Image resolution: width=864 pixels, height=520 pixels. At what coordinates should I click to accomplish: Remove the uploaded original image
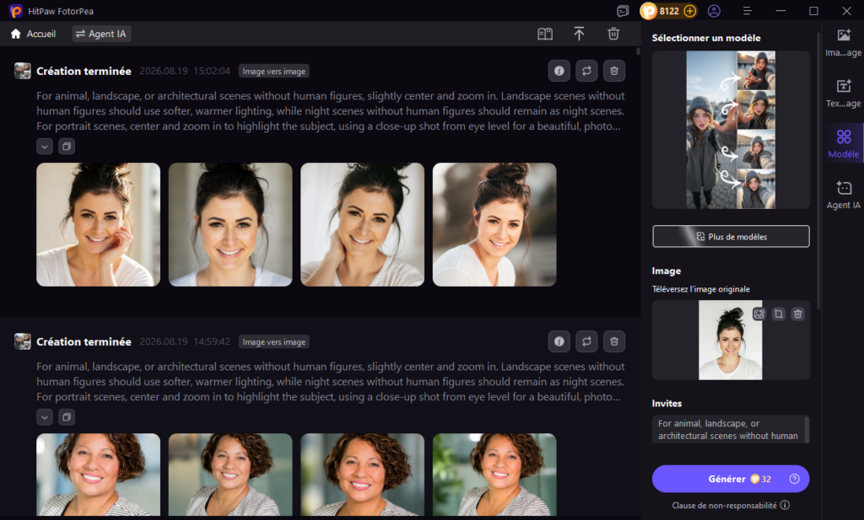(798, 314)
